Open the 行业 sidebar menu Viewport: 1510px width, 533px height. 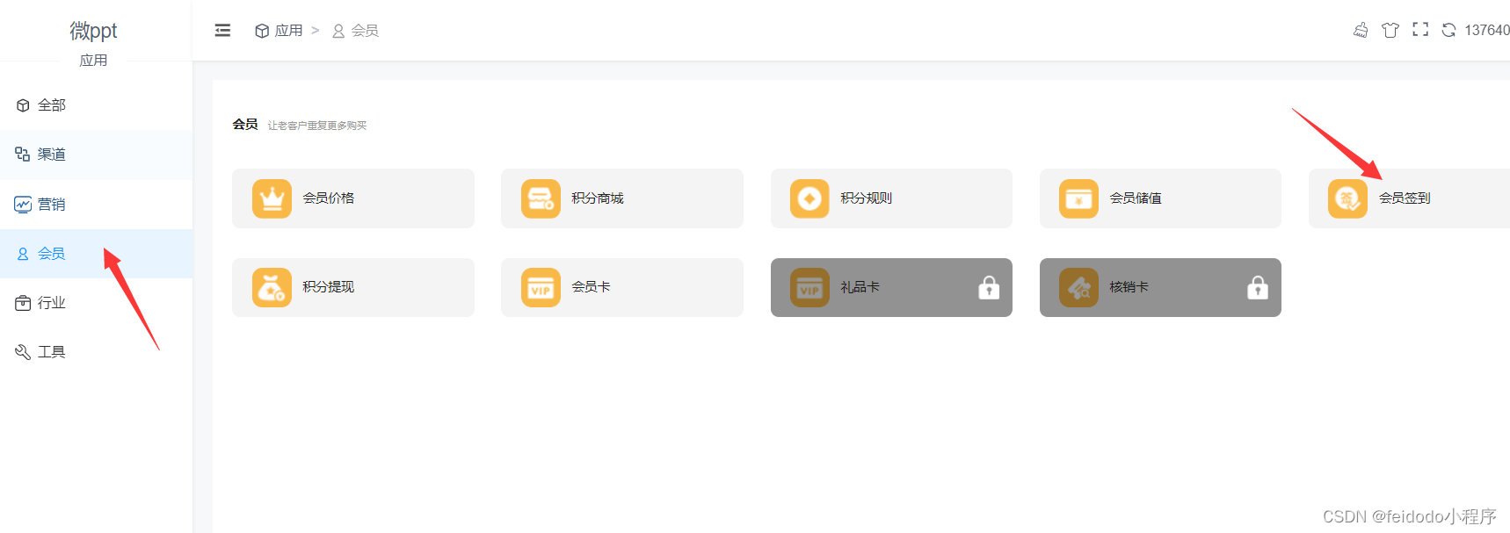pos(97,303)
